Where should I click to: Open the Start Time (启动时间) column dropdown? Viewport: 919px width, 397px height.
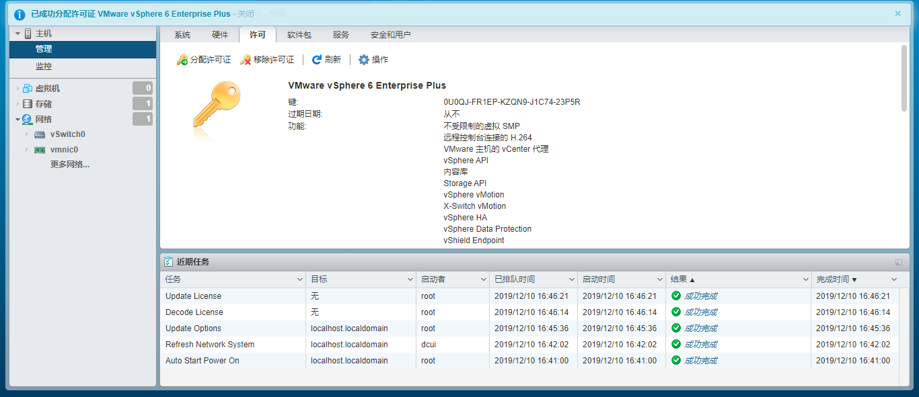[x=659, y=279]
